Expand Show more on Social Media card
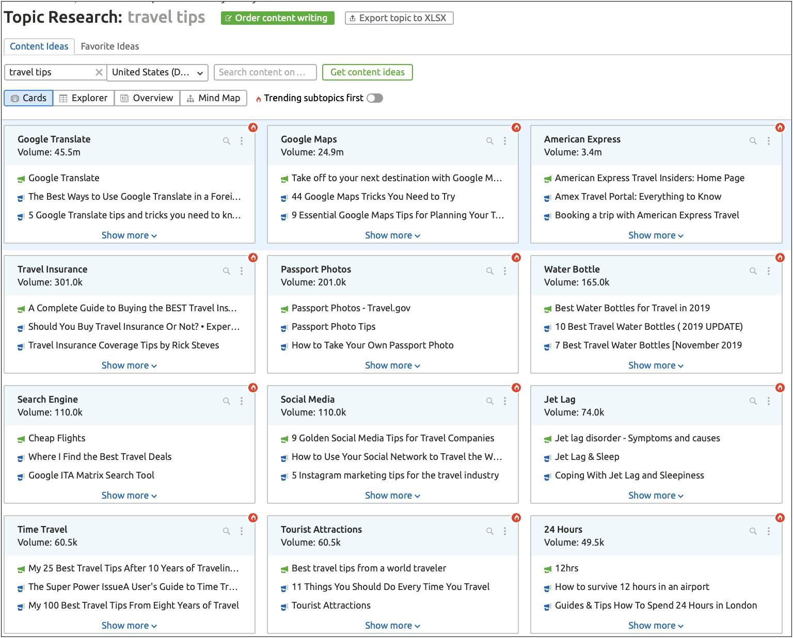 point(392,496)
